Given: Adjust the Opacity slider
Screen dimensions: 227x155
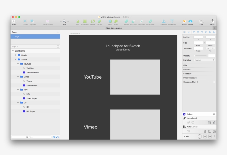Looking at the screenshot, I should tap(200, 56).
